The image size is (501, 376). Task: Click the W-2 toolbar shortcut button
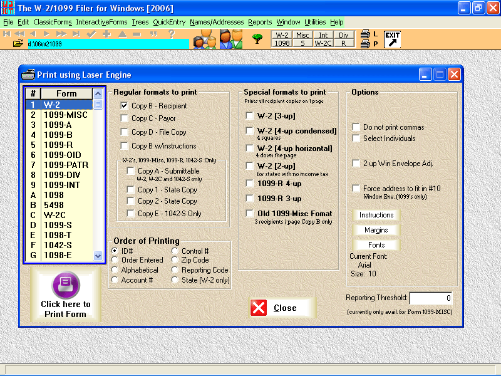(x=282, y=35)
